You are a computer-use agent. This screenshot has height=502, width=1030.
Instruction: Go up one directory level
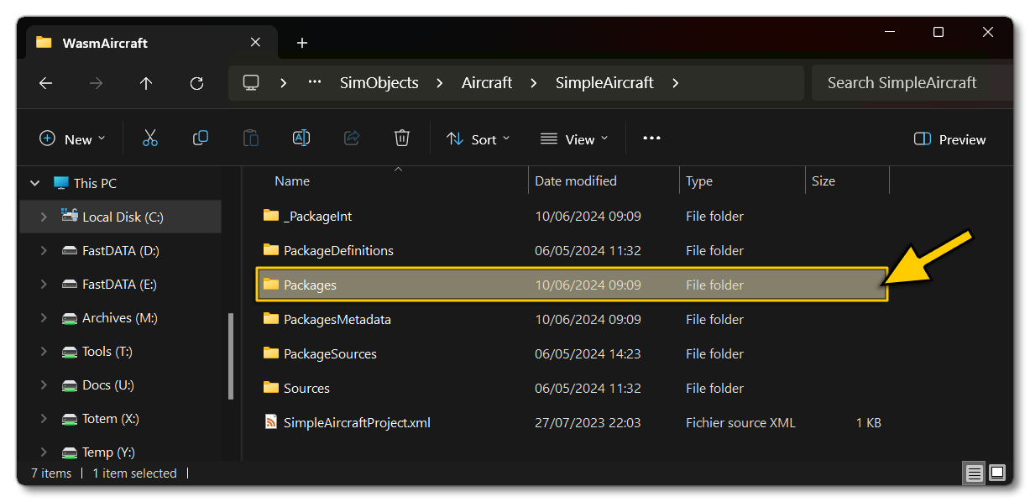tap(146, 83)
